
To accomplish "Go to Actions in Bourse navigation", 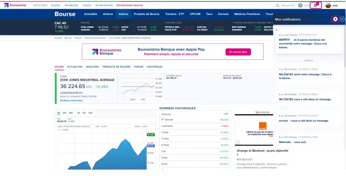I will [x=108, y=14].
